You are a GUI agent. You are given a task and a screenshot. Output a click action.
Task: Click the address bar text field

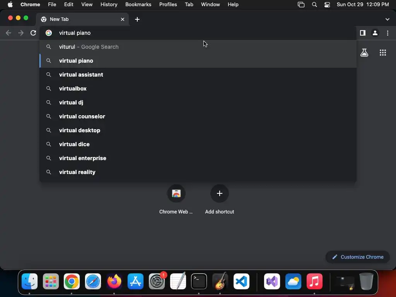click(x=198, y=33)
